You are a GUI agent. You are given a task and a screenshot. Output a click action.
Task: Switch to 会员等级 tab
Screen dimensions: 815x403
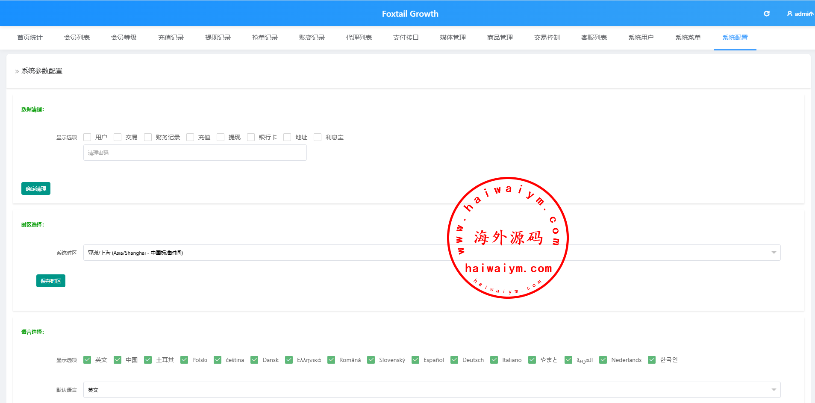(124, 38)
